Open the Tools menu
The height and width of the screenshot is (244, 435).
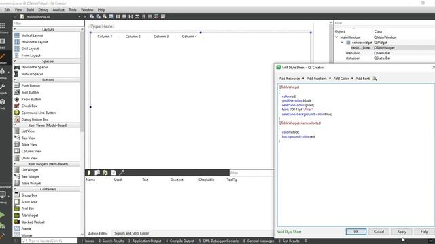coord(73,9)
